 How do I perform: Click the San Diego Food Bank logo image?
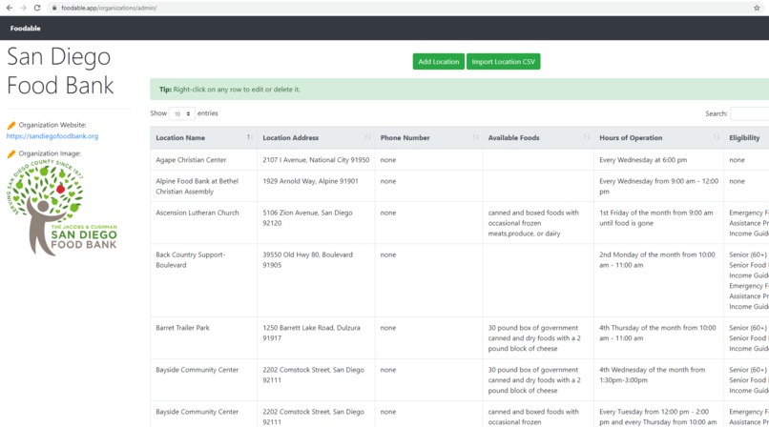pos(62,209)
